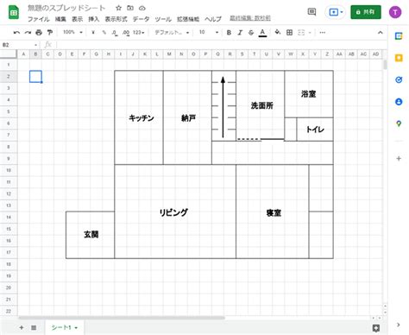The height and width of the screenshot is (335, 409).
Task: Click the redo icon
Action: [28, 33]
